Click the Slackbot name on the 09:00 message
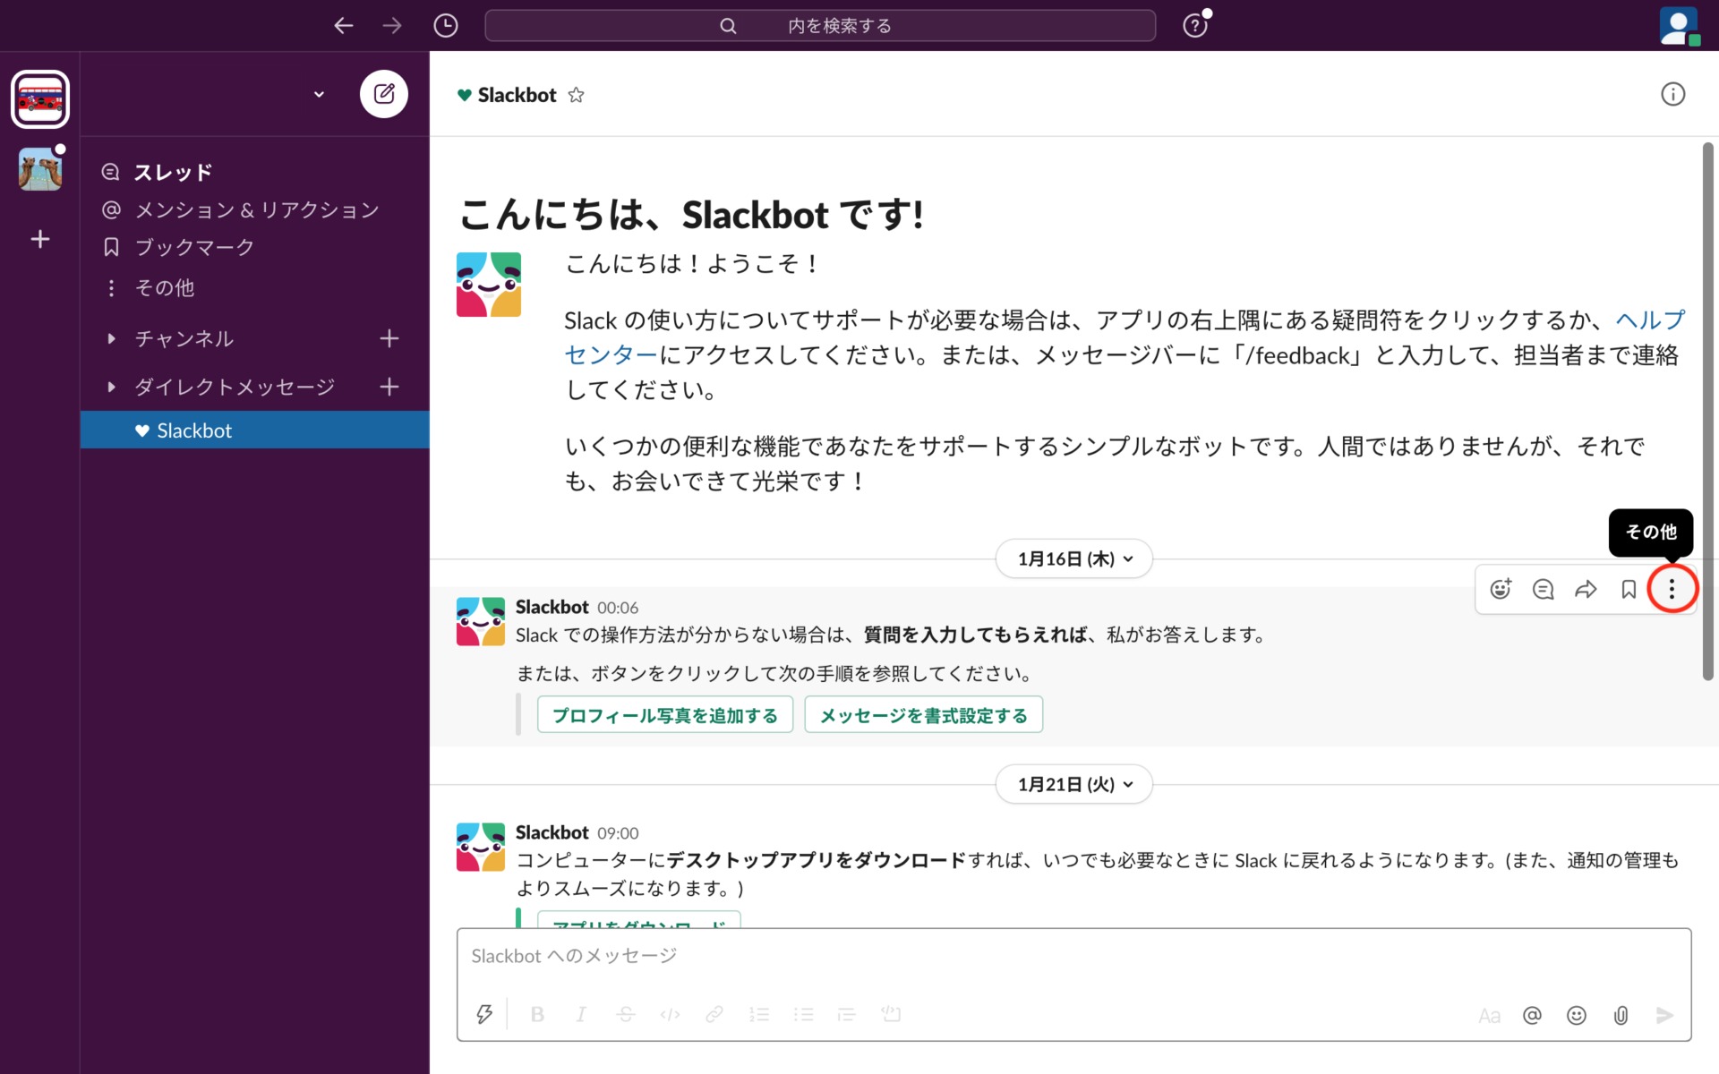This screenshot has height=1074, width=1719. (552, 832)
